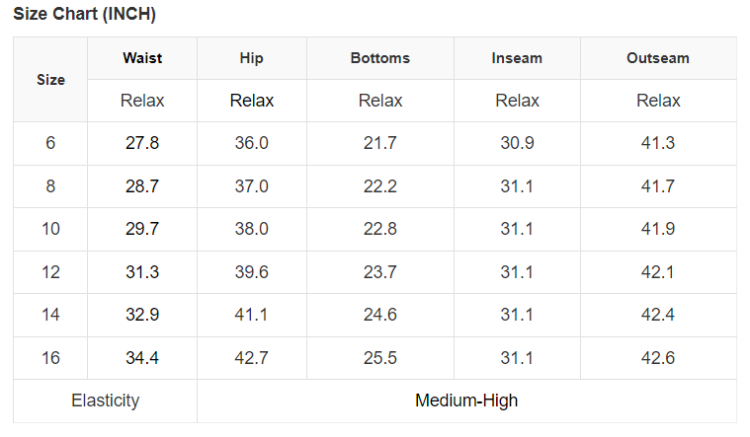Select size 8 row label

click(50, 186)
